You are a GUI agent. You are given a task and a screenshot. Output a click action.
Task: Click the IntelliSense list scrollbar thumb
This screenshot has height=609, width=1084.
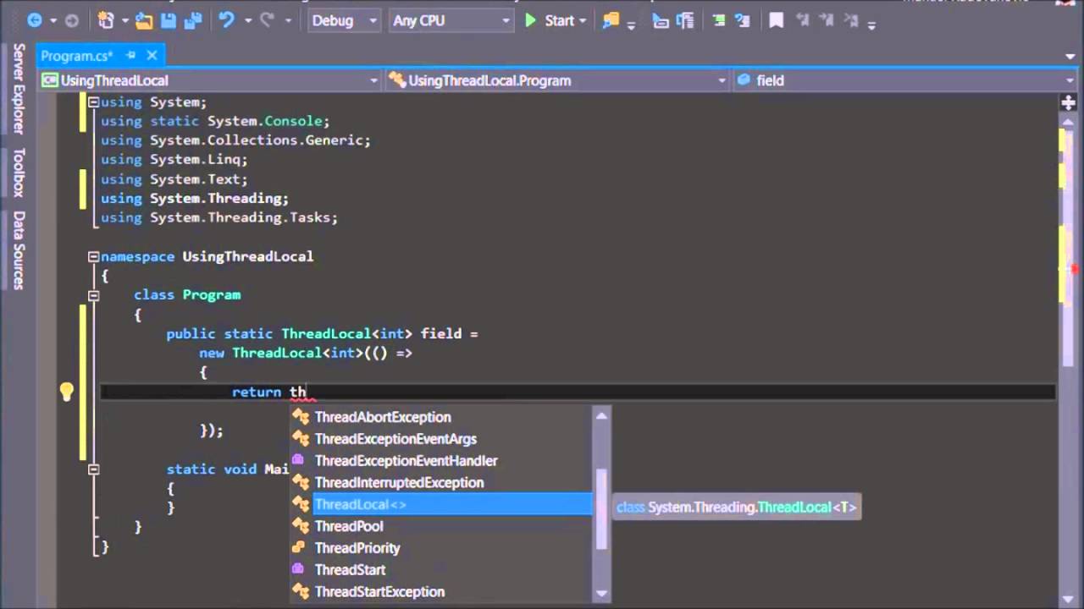coord(601,508)
